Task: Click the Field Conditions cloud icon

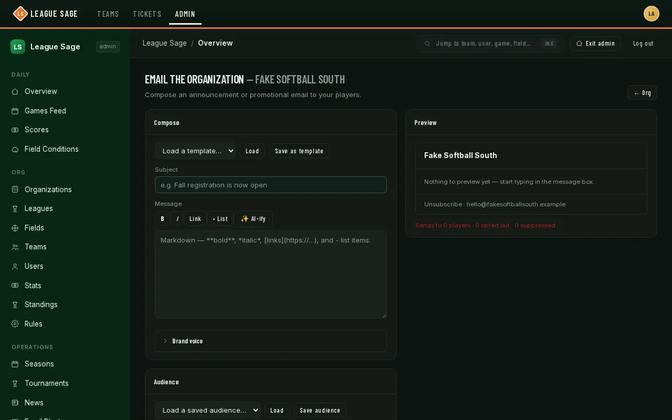Action: pyautogui.click(x=15, y=149)
